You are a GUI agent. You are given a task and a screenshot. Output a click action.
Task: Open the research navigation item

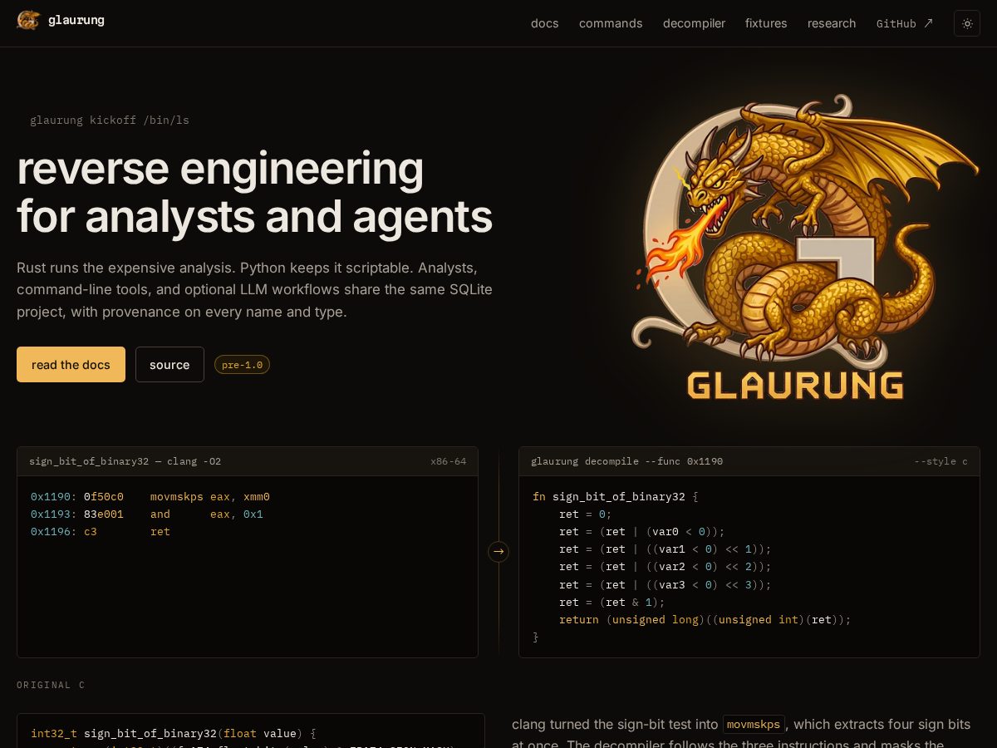[x=832, y=23]
